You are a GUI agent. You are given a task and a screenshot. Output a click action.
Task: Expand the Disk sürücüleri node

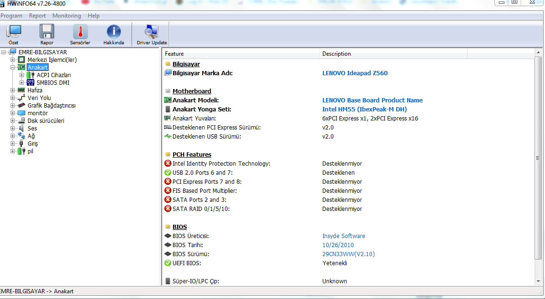pyautogui.click(x=12, y=121)
